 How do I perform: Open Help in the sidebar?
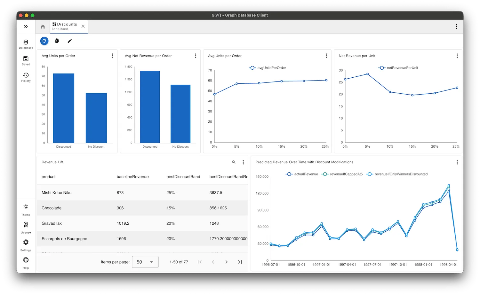point(26,263)
